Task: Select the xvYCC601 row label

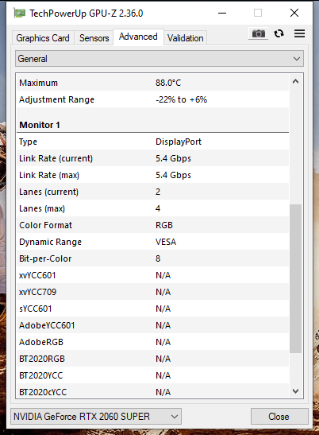Action: point(37,275)
